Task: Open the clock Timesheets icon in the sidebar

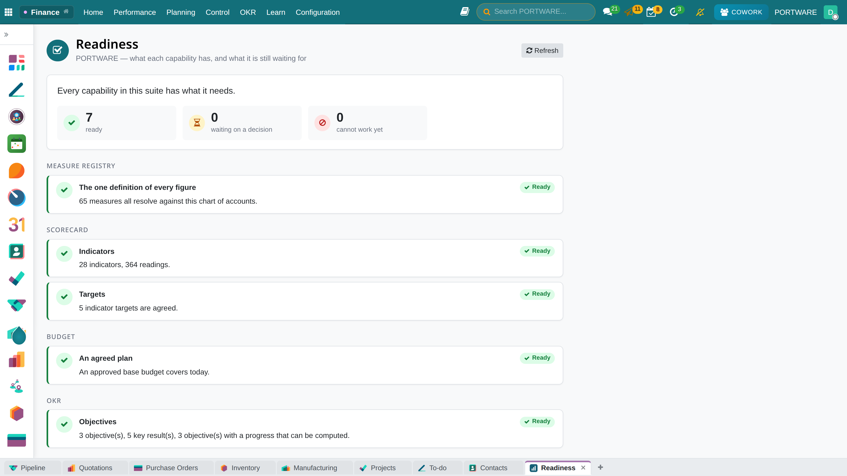Action: tap(16, 198)
